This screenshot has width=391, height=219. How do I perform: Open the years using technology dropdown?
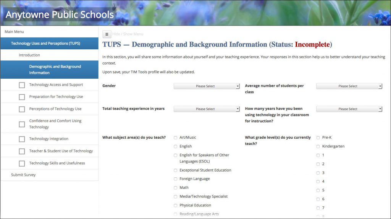(x=349, y=109)
